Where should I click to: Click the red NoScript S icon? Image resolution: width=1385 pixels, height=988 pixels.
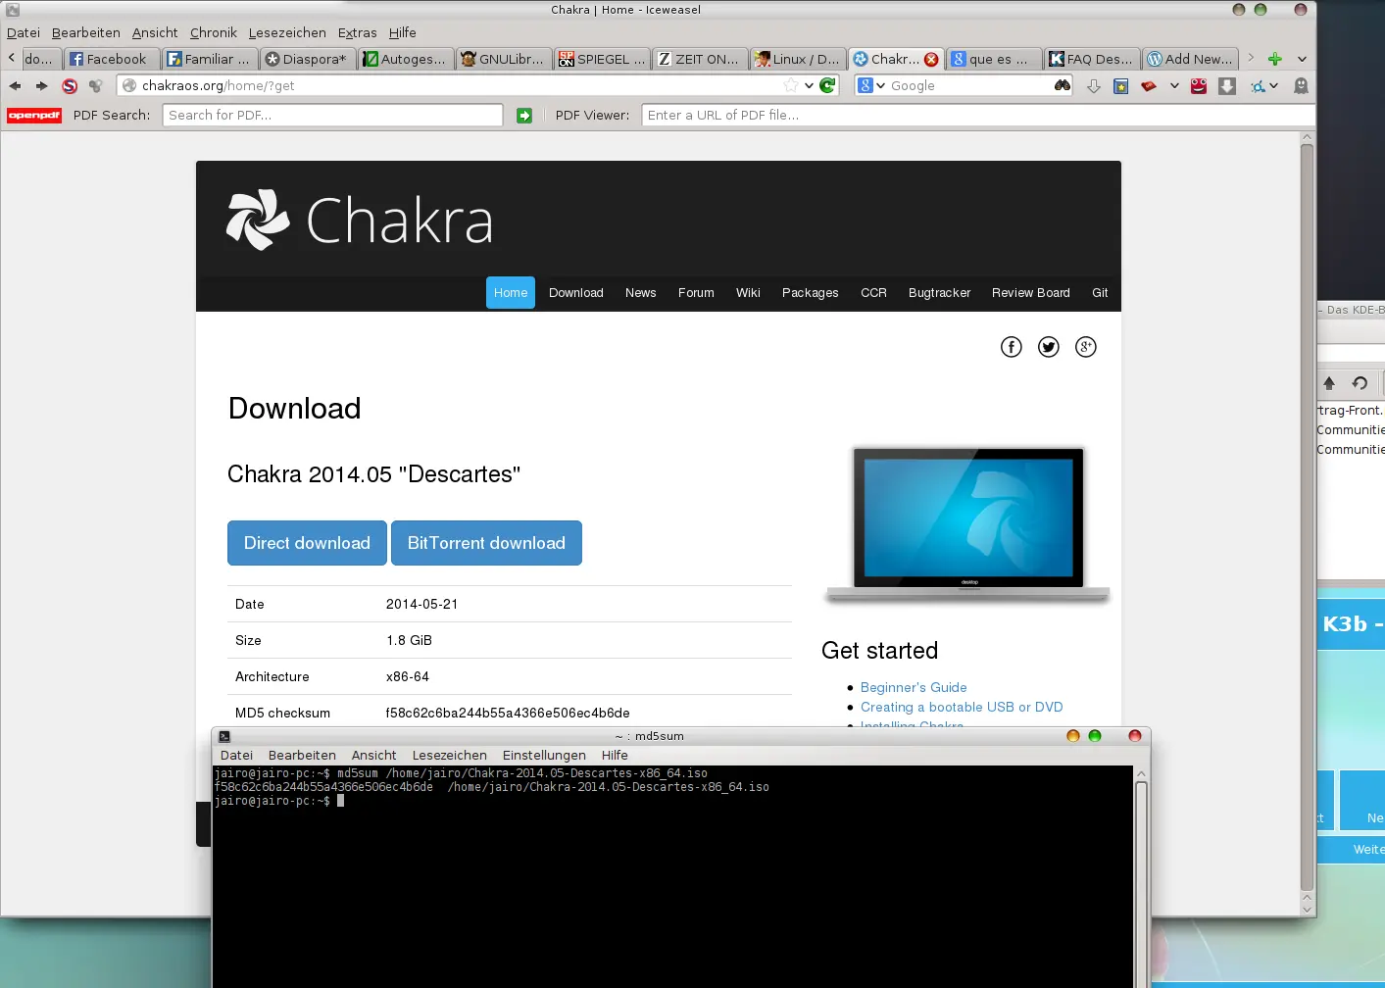tap(70, 86)
